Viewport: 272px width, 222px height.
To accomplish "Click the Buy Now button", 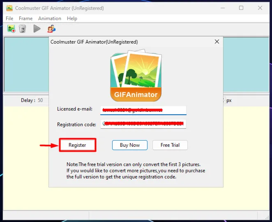I will click(x=130, y=145).
